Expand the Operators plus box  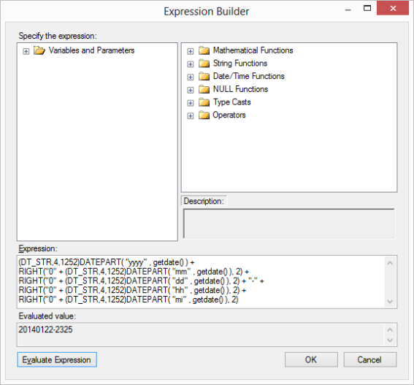(191, 116)
